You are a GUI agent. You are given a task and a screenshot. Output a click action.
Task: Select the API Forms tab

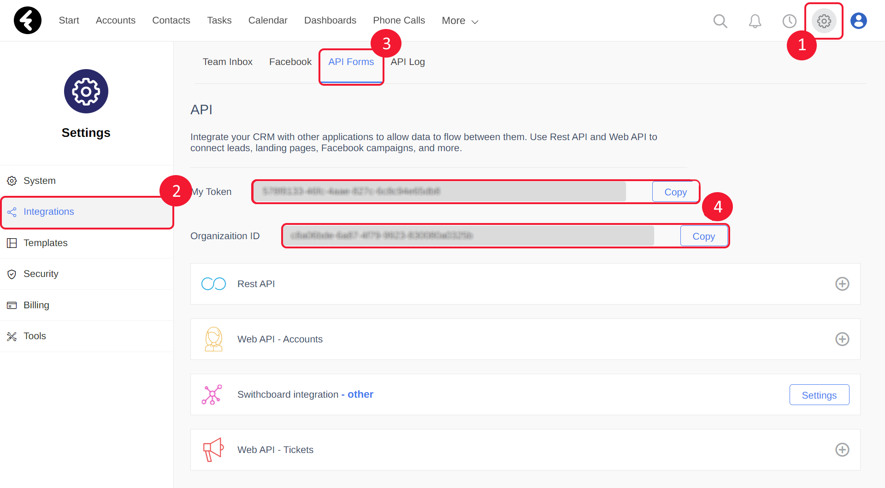[351, 62]
